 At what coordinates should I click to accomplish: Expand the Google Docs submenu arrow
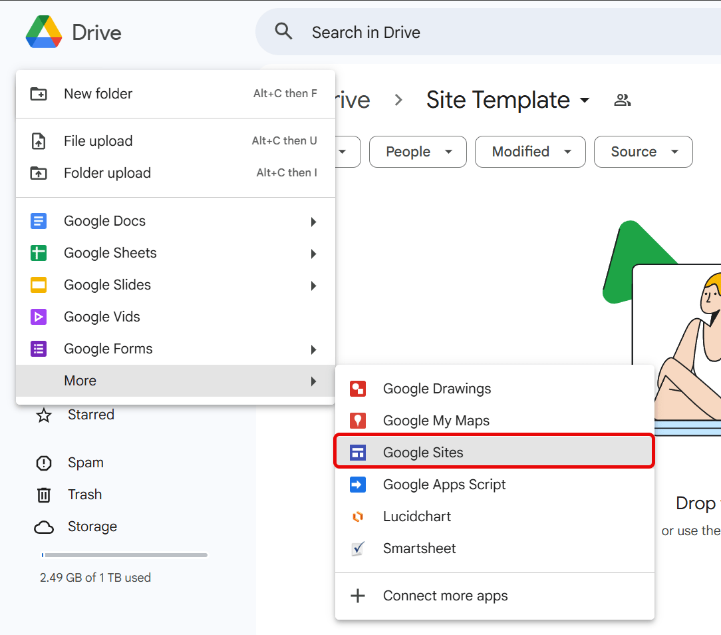(313, 222)
